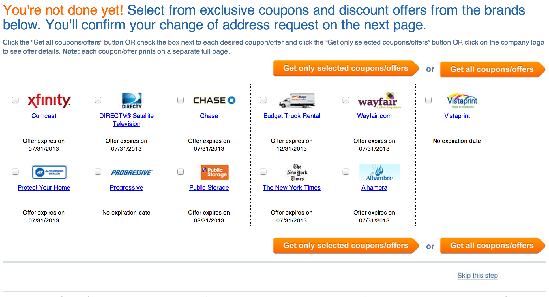Enable the Budget Truck Rental checkbox
This screenshot has height=297, width=549.
click(263, 100)
